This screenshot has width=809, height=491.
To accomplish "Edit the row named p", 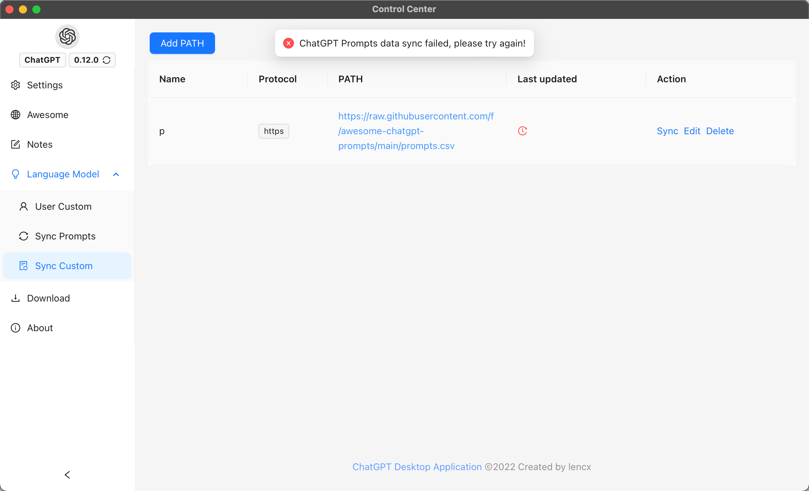I will pyautogui.click(x=692, y=131).
